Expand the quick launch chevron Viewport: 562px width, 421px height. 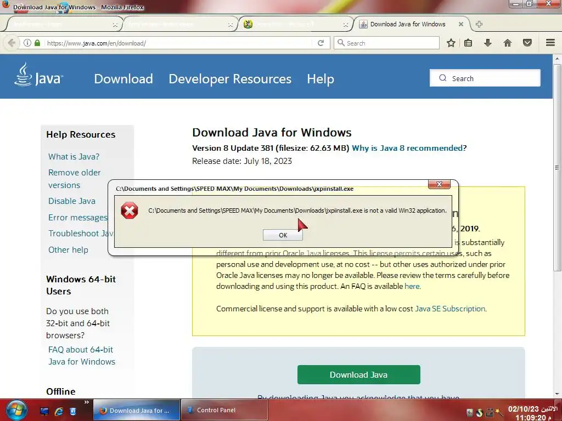(x=86, y=402)
